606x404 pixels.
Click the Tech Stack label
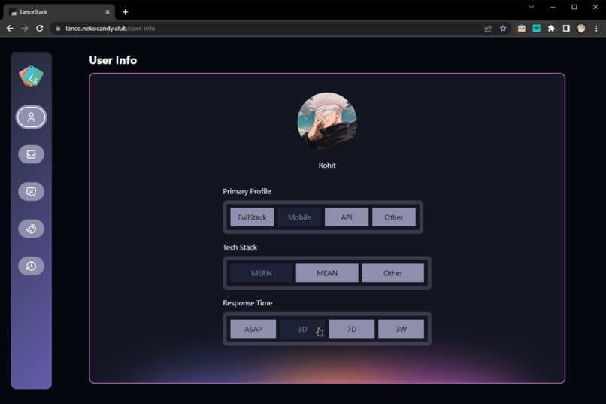click(x=240, y=247)
